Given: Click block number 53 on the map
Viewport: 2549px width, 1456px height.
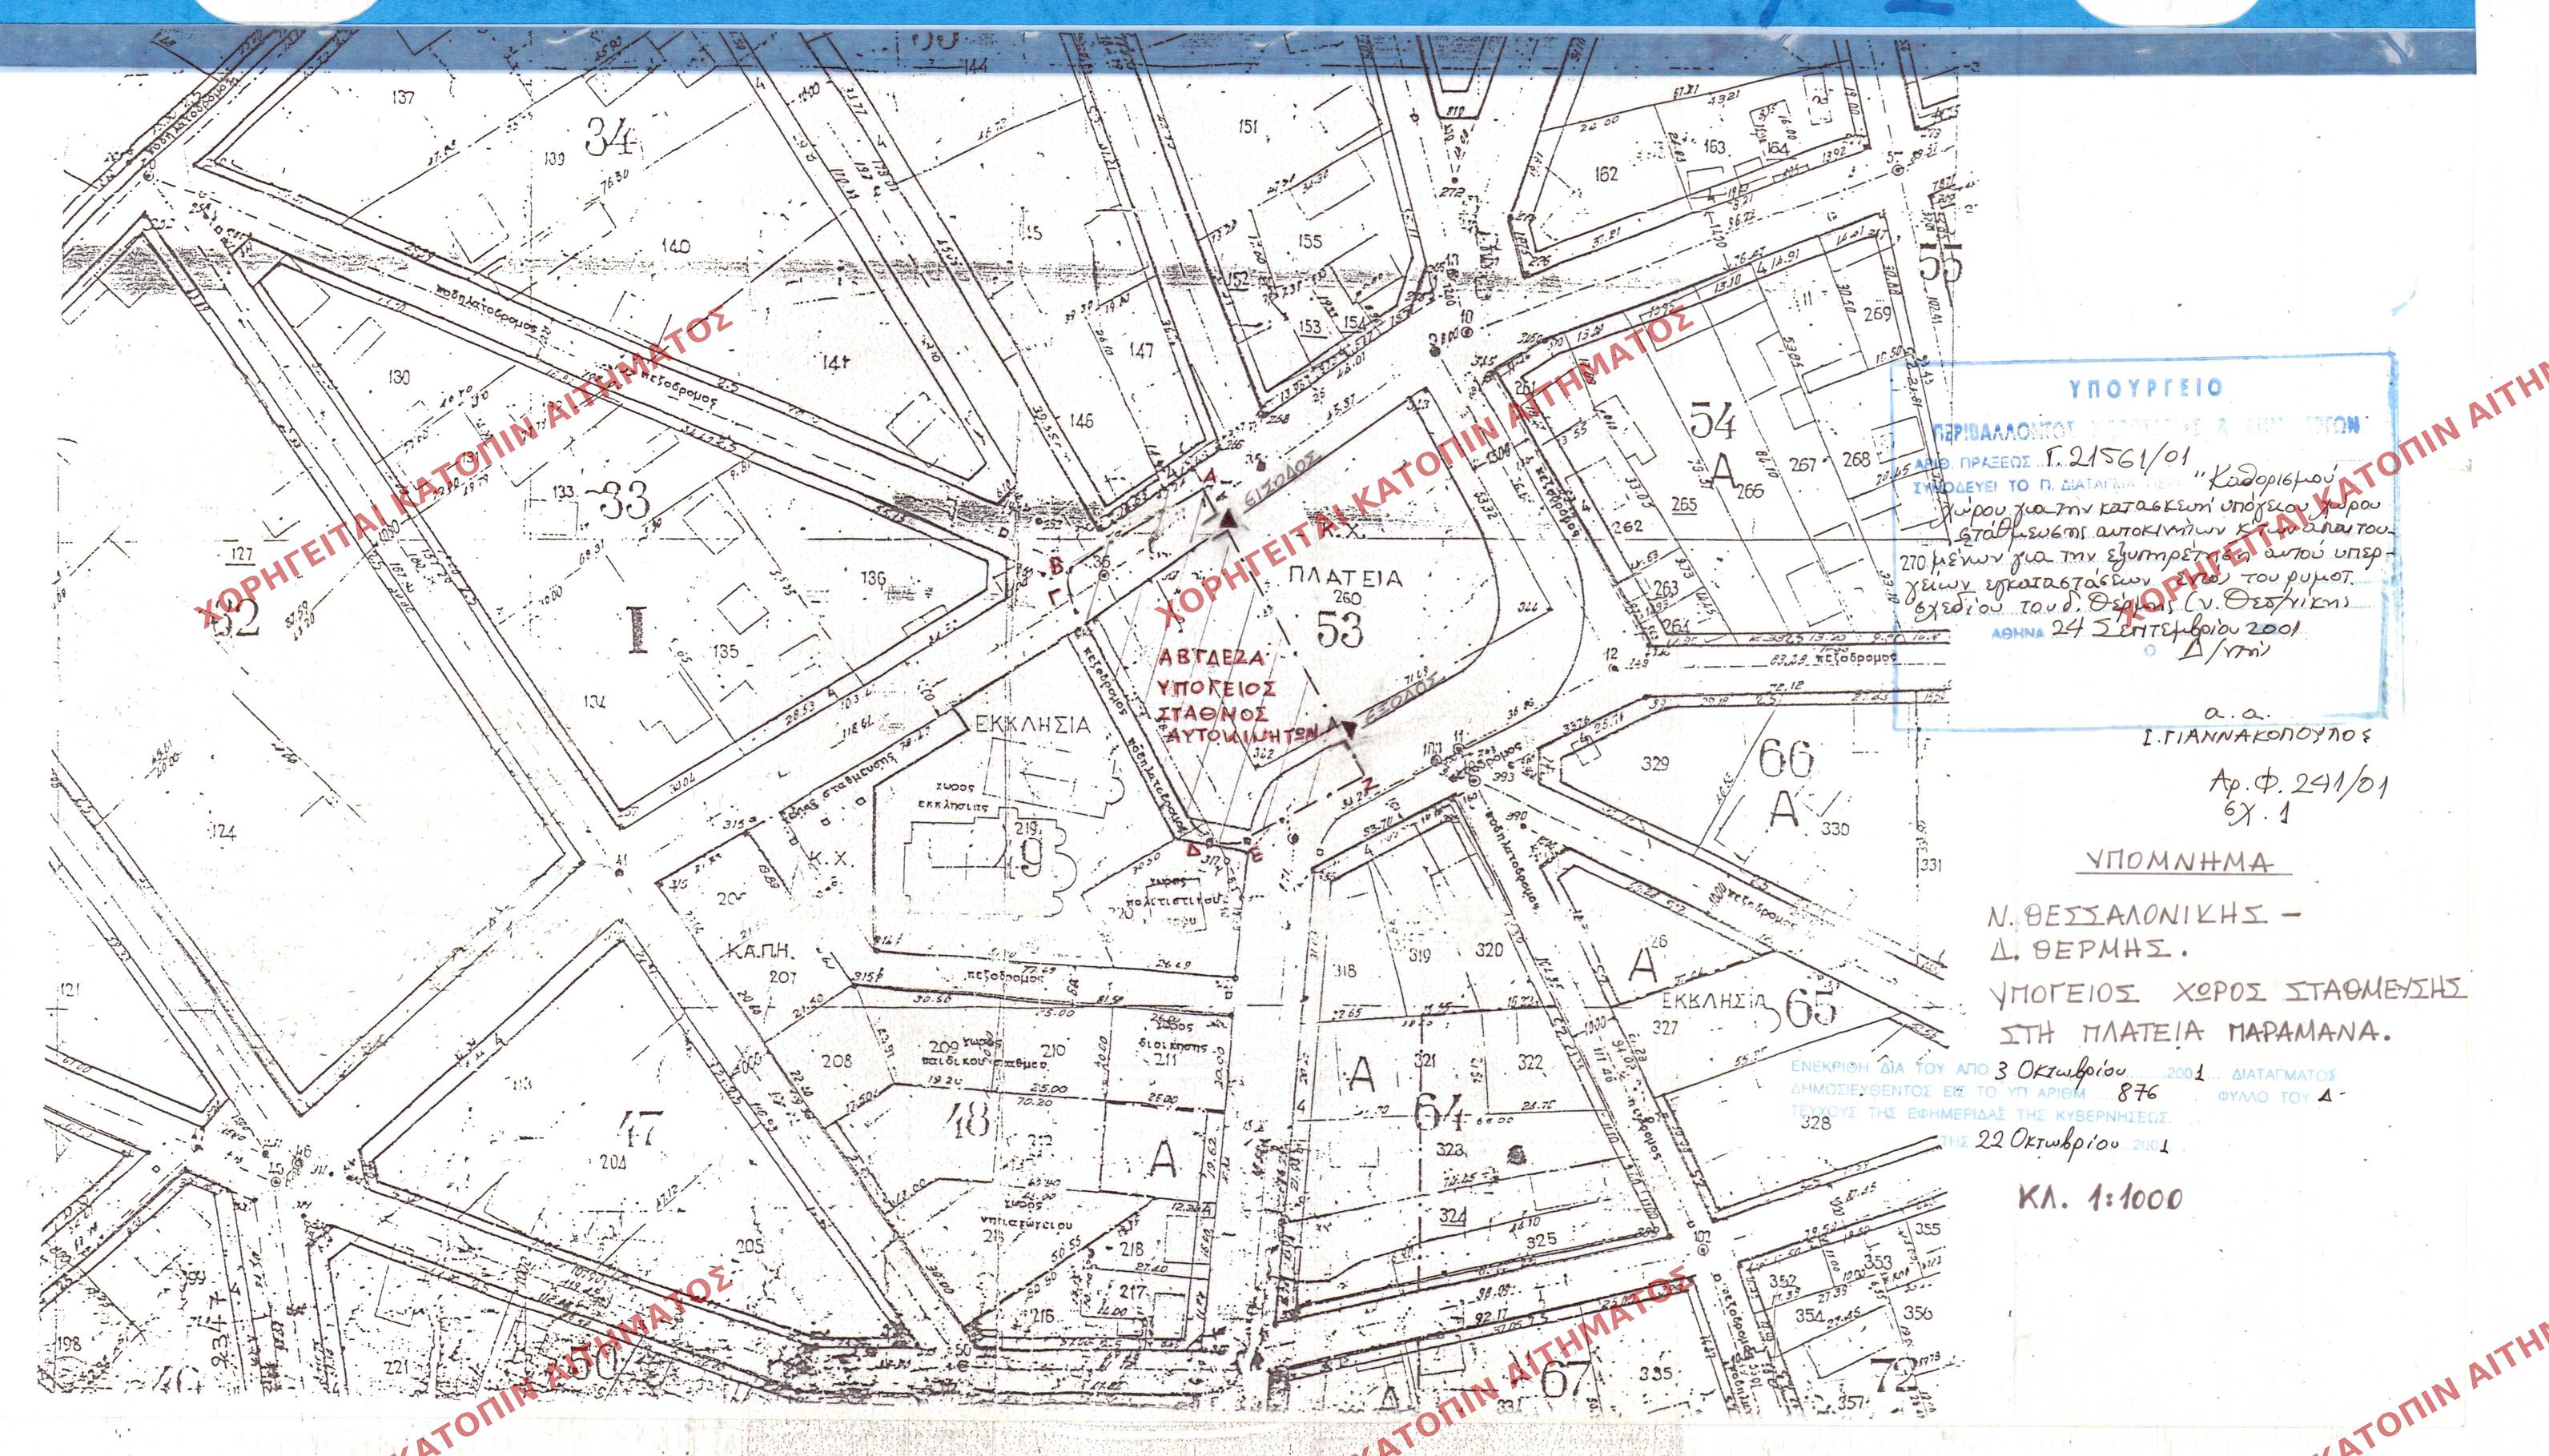Looking at the screenshot, I should [1341, 629].
